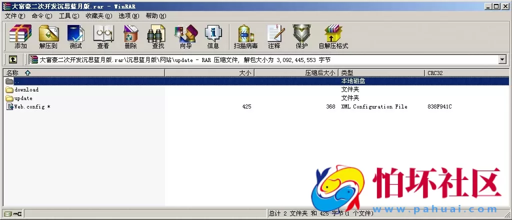
Task: Maximize the WinRAR window
Action: point(496,6)
